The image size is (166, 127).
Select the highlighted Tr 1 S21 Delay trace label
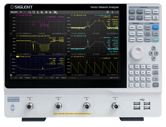(x=23, y=57)
